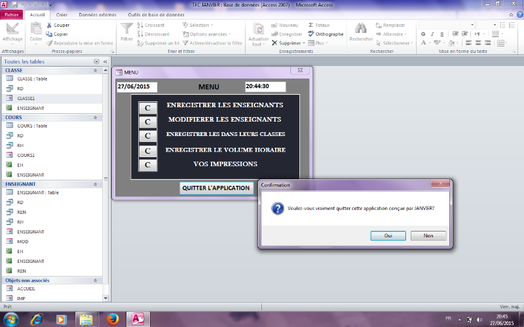Click the Access help question mark icon
Viewport: 524px width, 327px height.
pos(520,14)
